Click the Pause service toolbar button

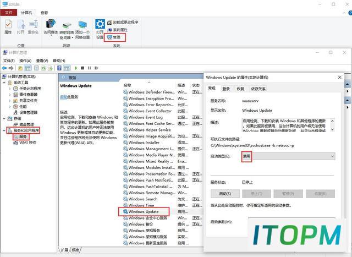coord(89,68)
